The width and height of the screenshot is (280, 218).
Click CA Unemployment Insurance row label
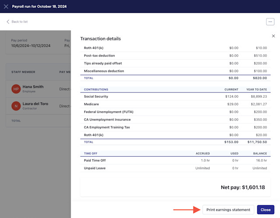(107, 120)
